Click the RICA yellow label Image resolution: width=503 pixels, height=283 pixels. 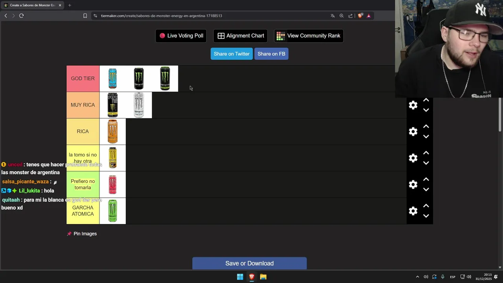pos(83,131)
